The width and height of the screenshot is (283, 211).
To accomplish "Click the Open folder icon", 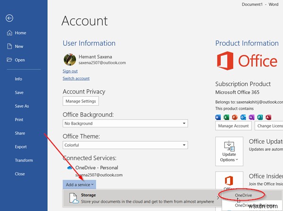I will [x=9, y=59].
